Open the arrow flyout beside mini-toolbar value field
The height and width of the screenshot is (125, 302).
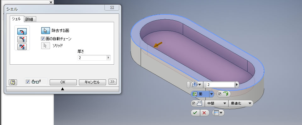[237, 84]
